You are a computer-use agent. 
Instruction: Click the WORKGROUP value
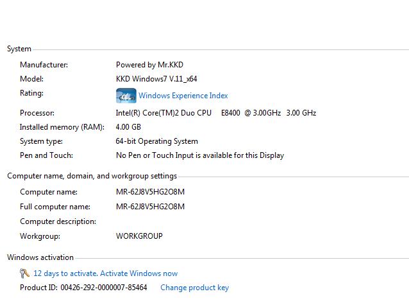(139, 236)
